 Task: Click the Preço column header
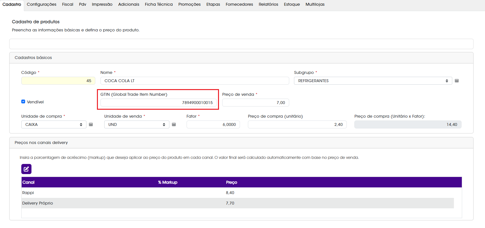click(x=231, y=182)
